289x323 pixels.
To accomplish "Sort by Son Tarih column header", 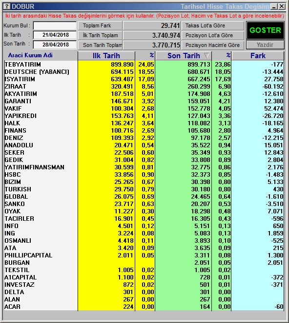I will tap(184, 56).
